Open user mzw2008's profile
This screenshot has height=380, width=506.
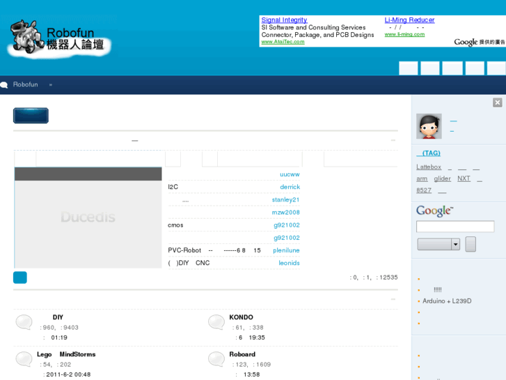(x=285, y=212)
